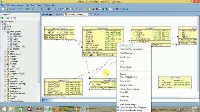Click the Refresh icon in Connections panel
The image size is (200, 112).
click(x=8, y=18)
